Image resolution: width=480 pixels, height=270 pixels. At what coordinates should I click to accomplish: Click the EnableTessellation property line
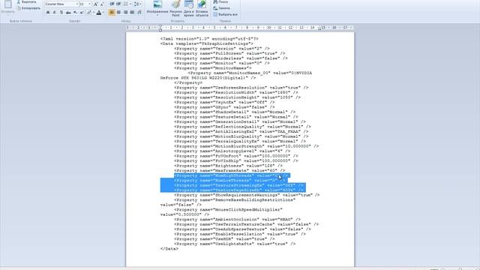point(240,234)
